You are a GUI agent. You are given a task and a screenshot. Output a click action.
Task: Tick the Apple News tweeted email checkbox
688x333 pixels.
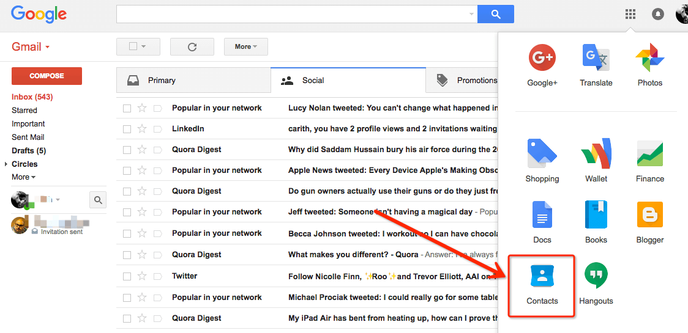pos(127,170)
